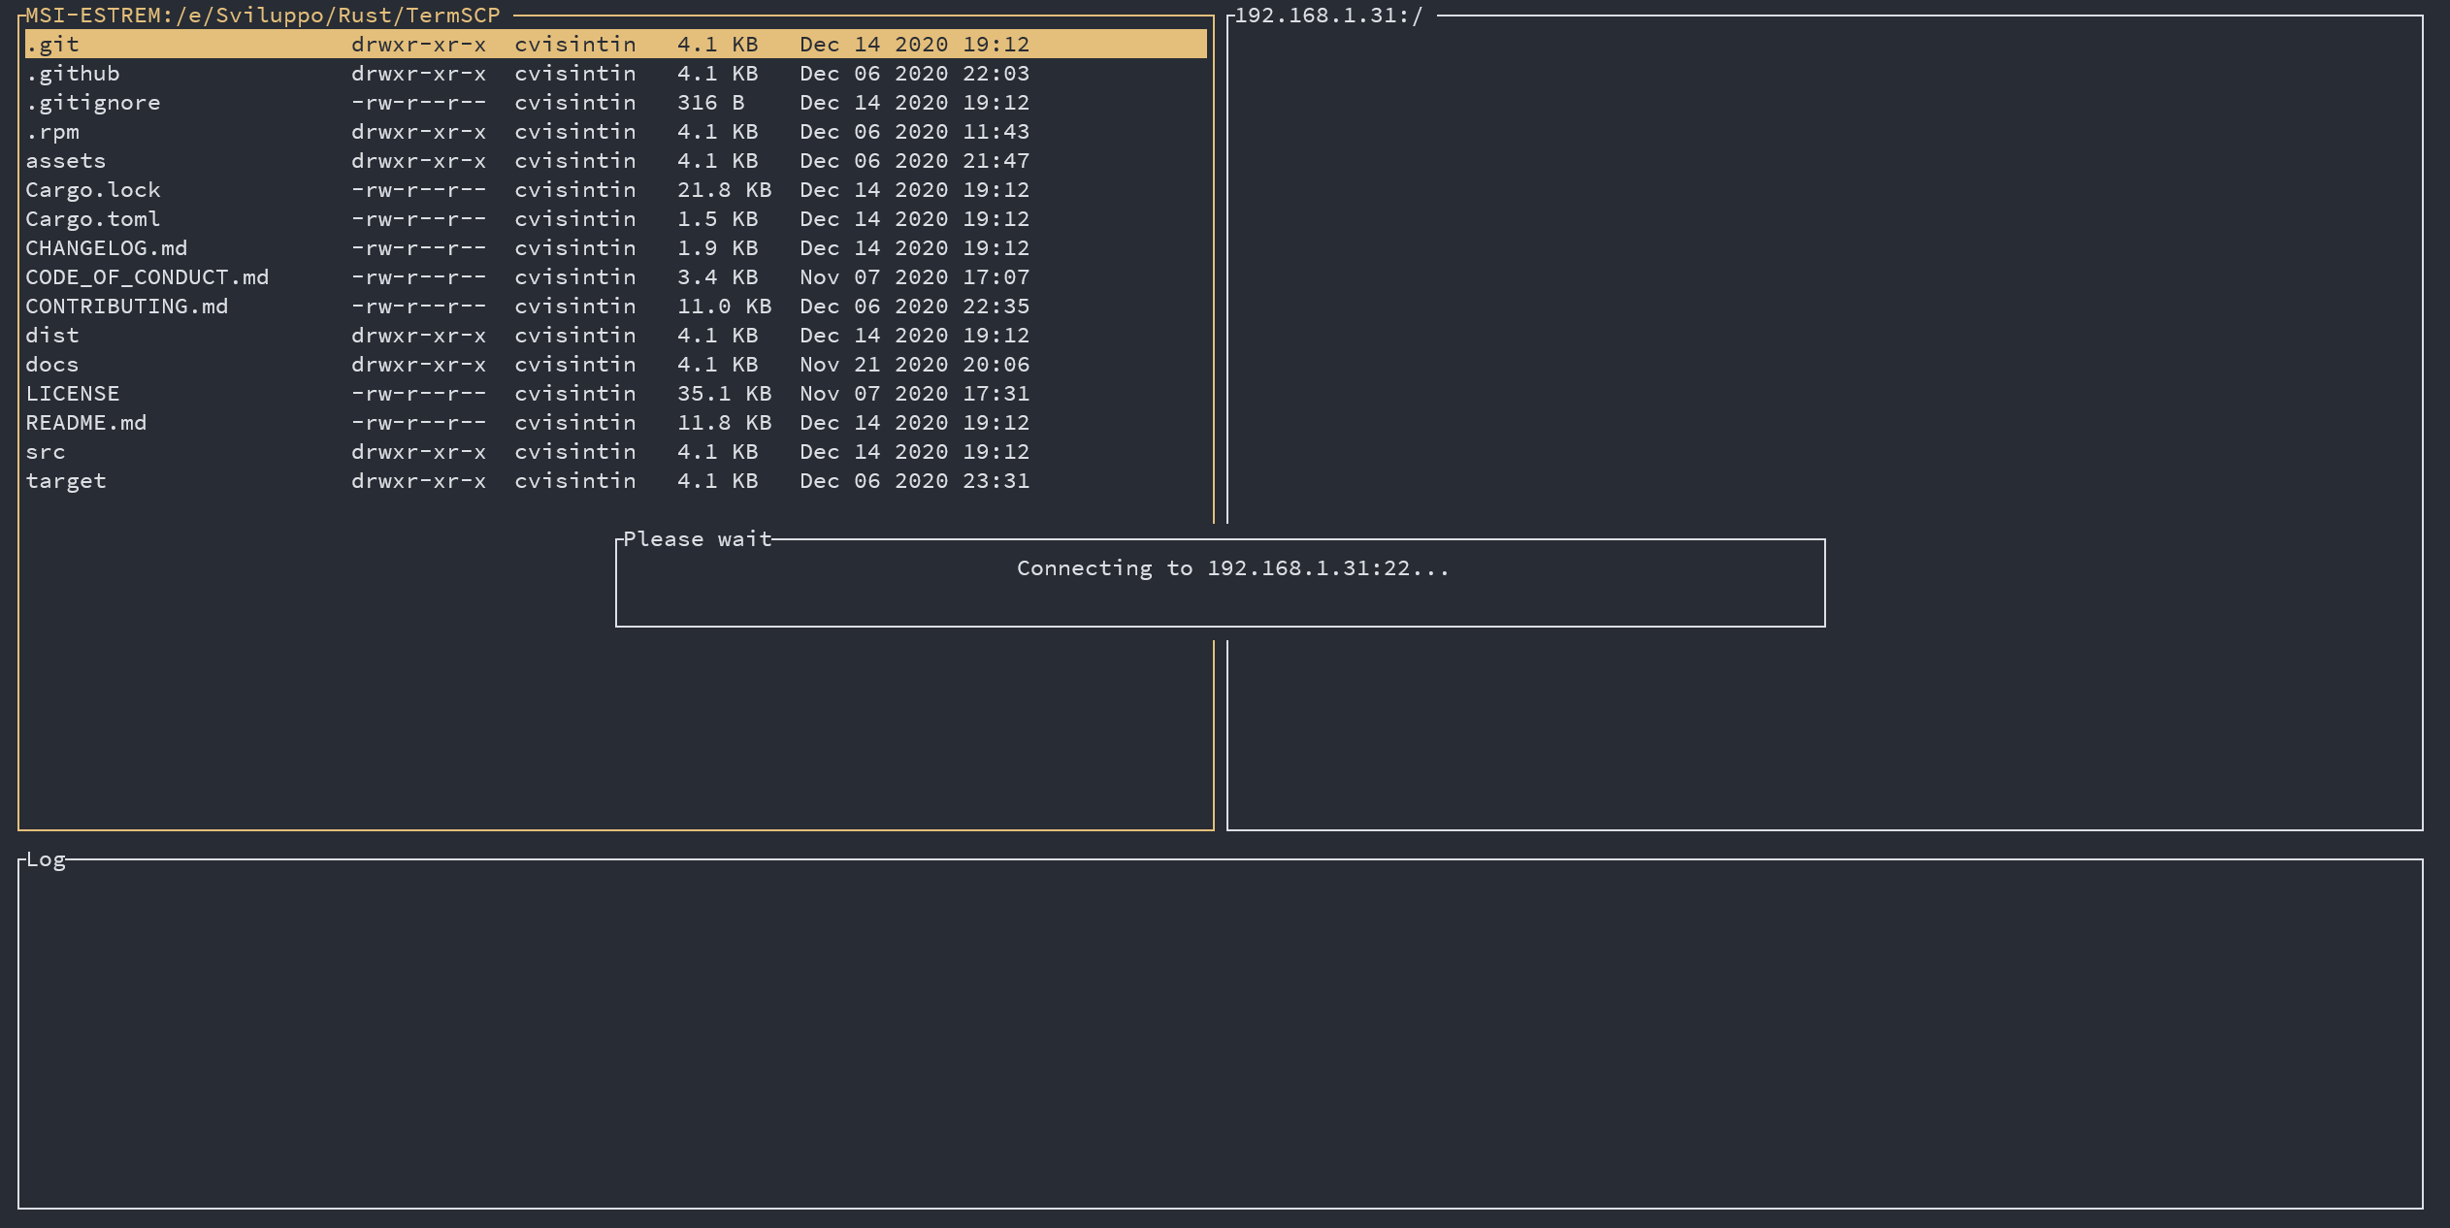This screenshot has width=2450, height=1228.
Task: Open the dist directory row
Action: pyautogui.click(x=53, y=336)
